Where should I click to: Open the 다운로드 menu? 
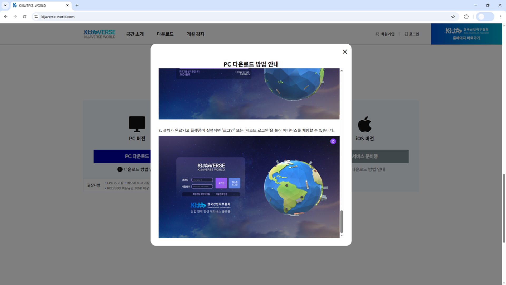(165, 34)
